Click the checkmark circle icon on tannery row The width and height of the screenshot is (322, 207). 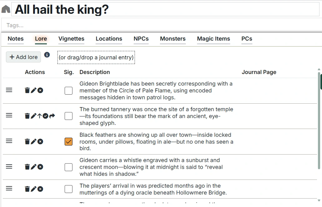tap(46, 116)
